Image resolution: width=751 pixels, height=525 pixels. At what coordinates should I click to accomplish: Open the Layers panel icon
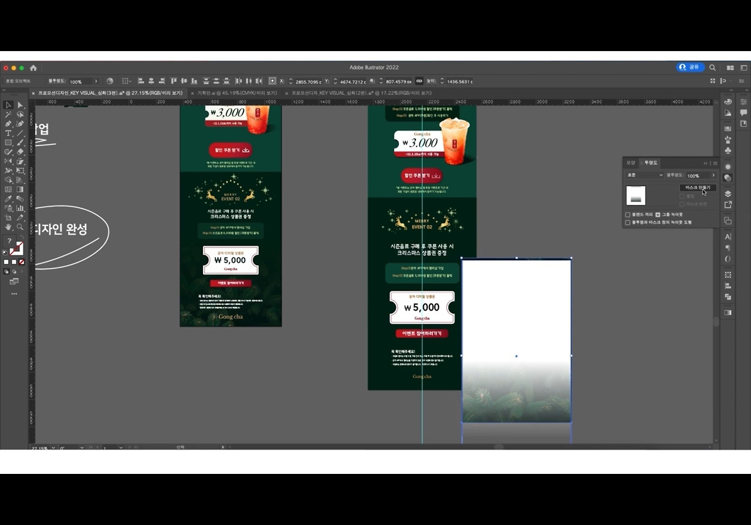coord(728,193)
